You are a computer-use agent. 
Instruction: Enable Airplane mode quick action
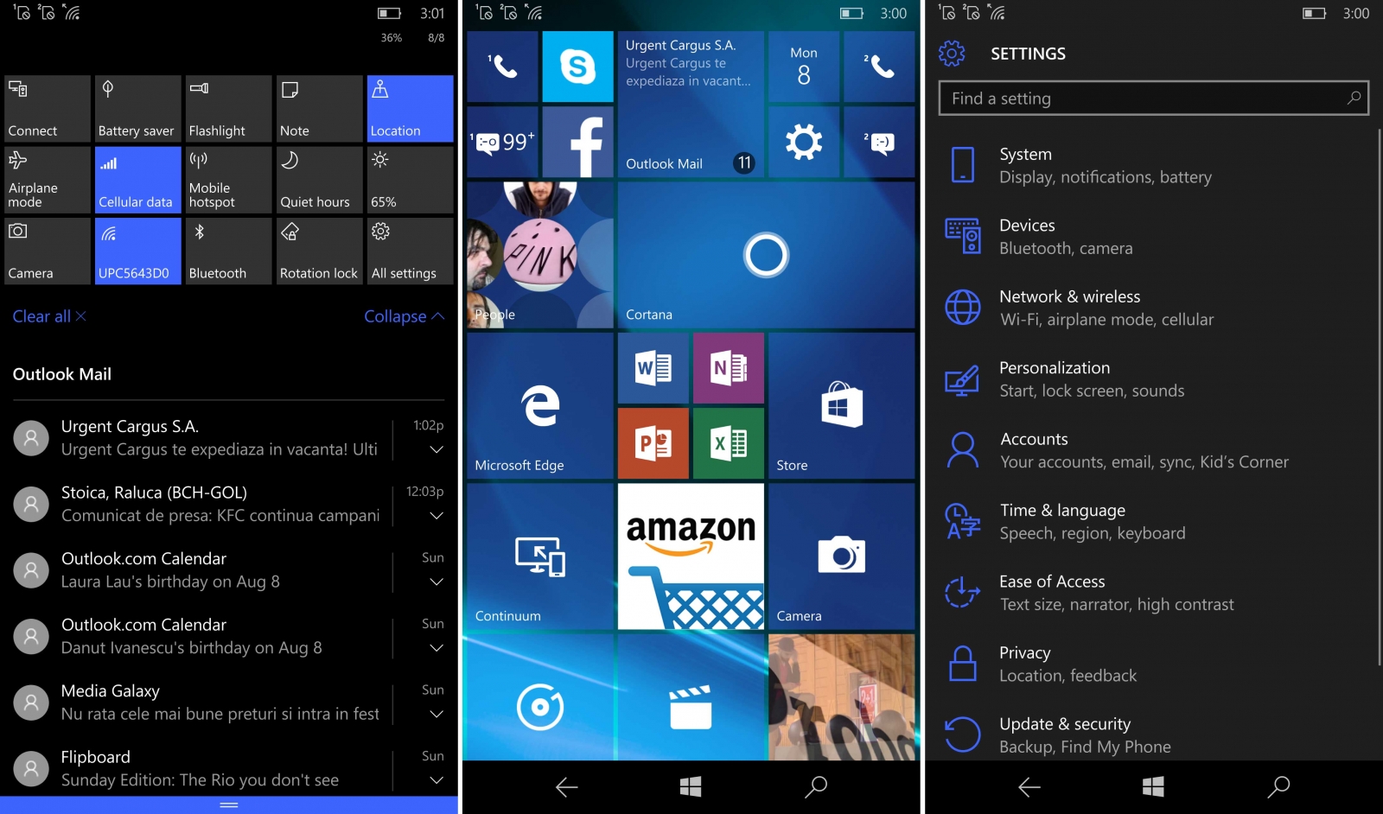click(47, 180)
